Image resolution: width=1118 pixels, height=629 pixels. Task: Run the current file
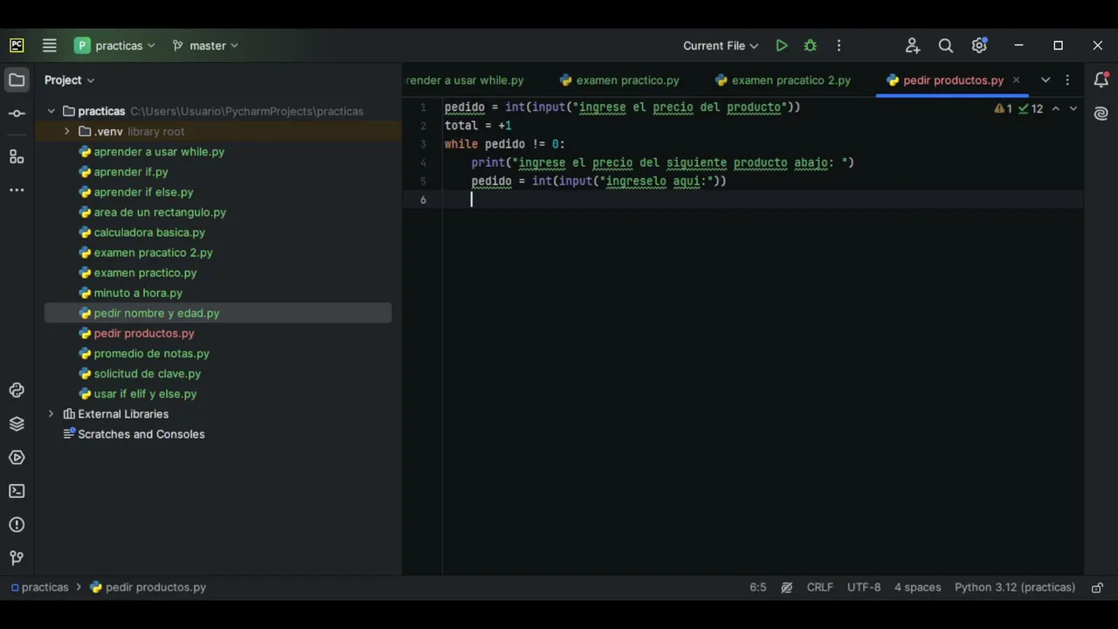(782, 45)
